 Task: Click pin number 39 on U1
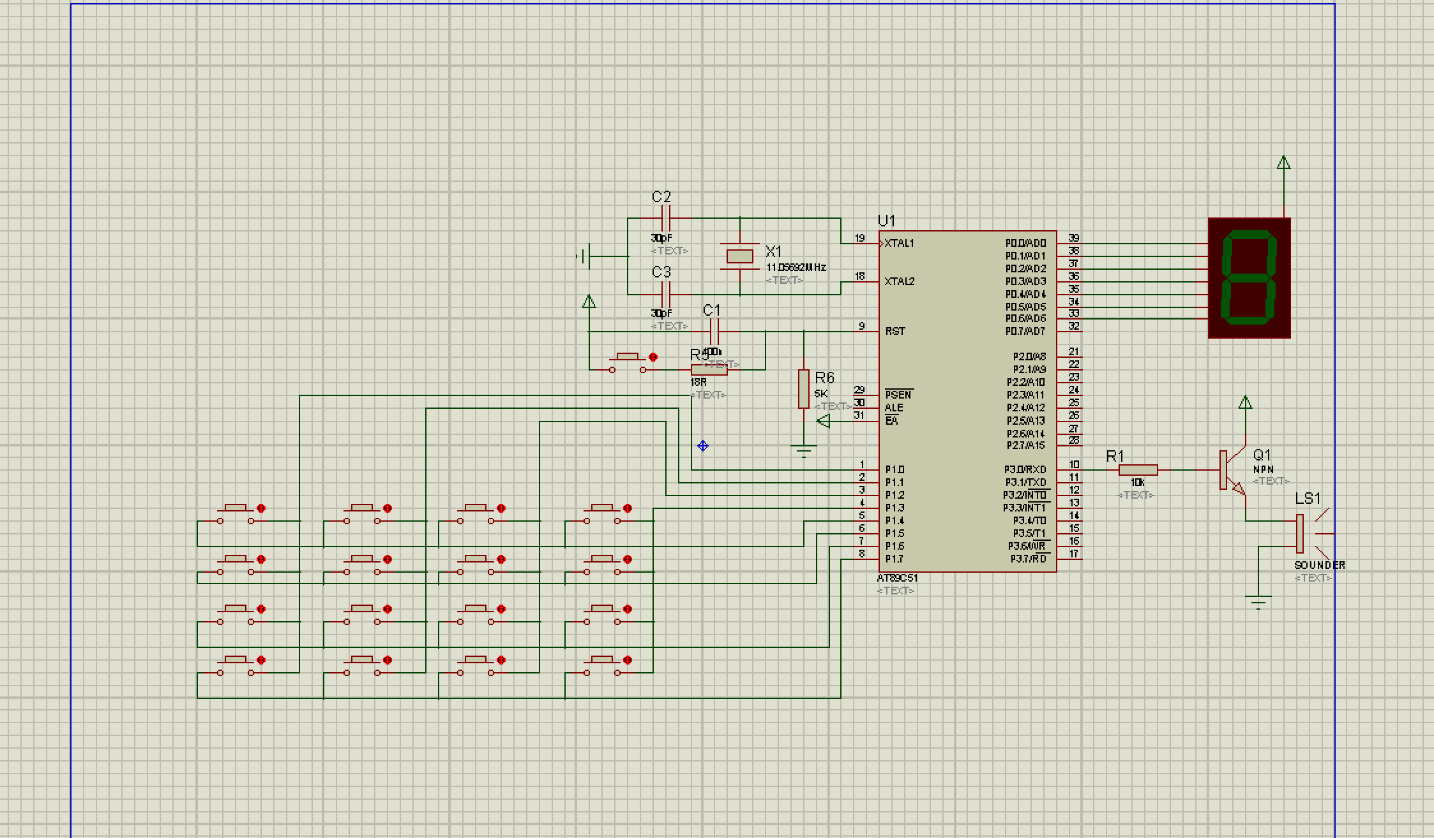(x=1074, y=238)
